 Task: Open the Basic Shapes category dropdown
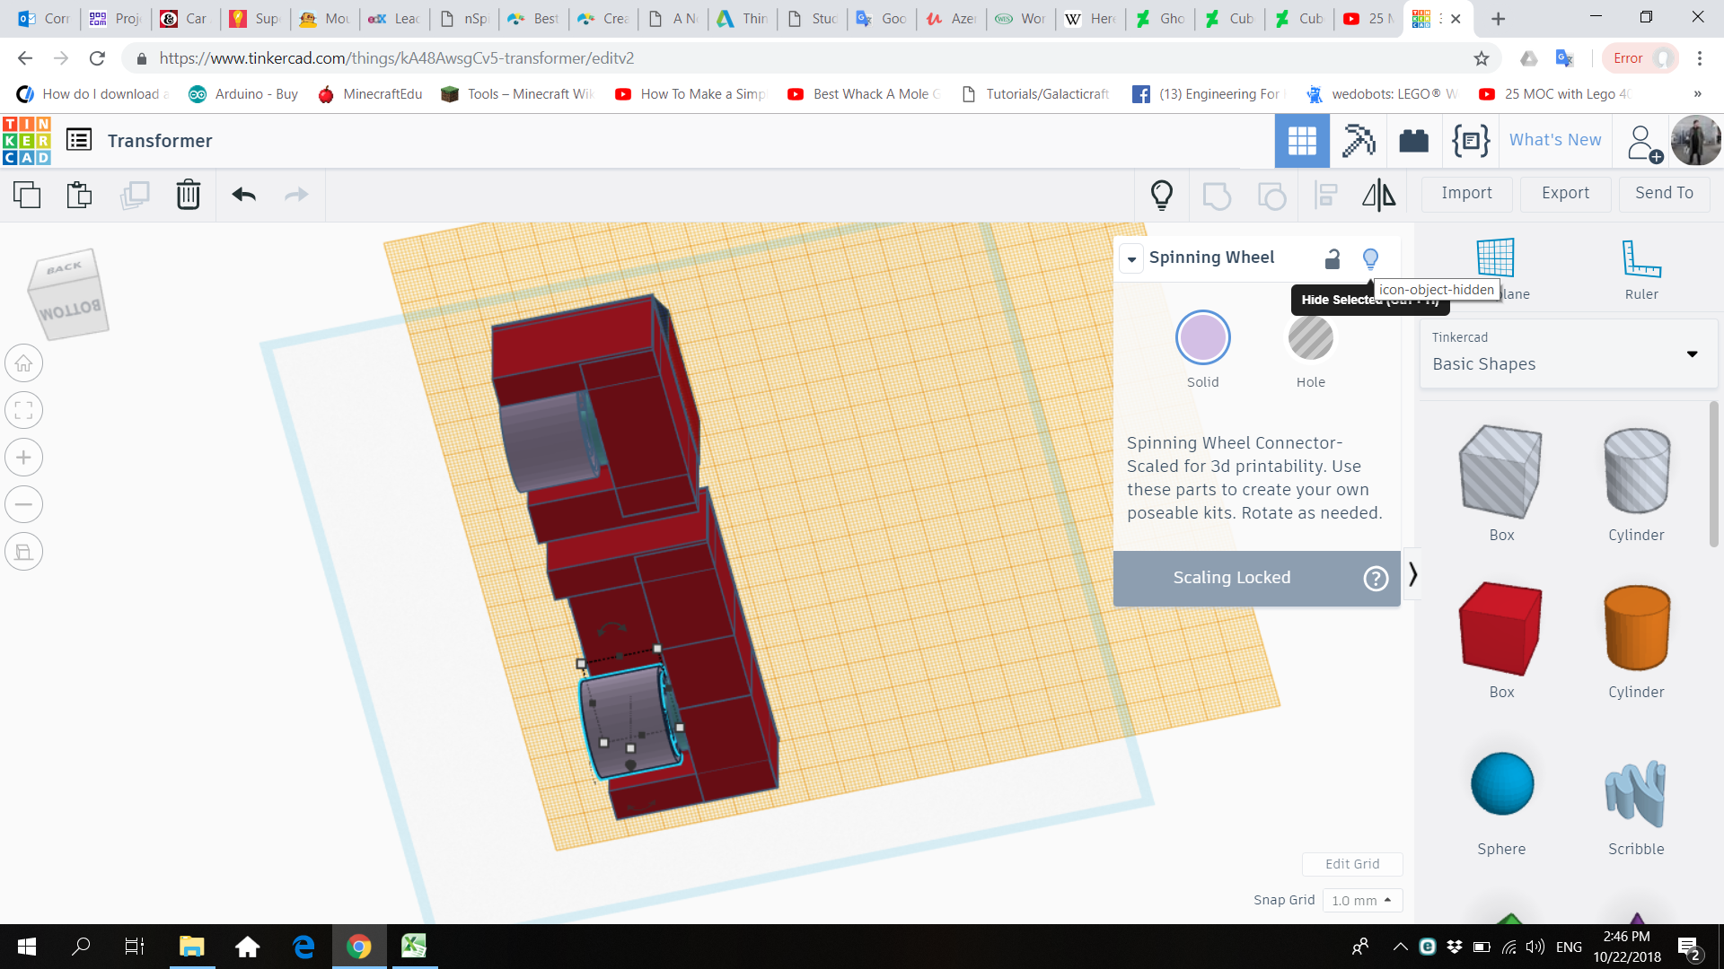point(1569,354)
